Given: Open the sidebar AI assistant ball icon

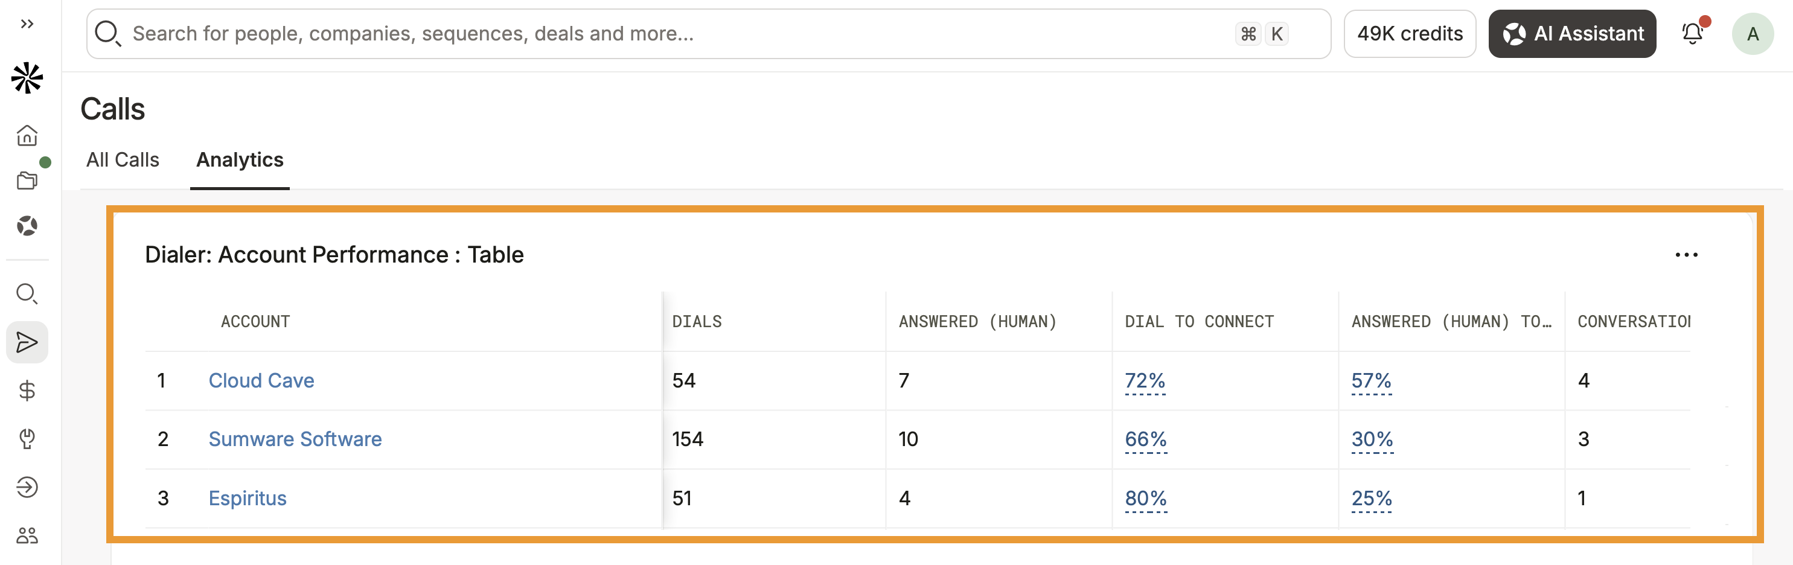Looking at the screenshot, I should coord(27,226).
